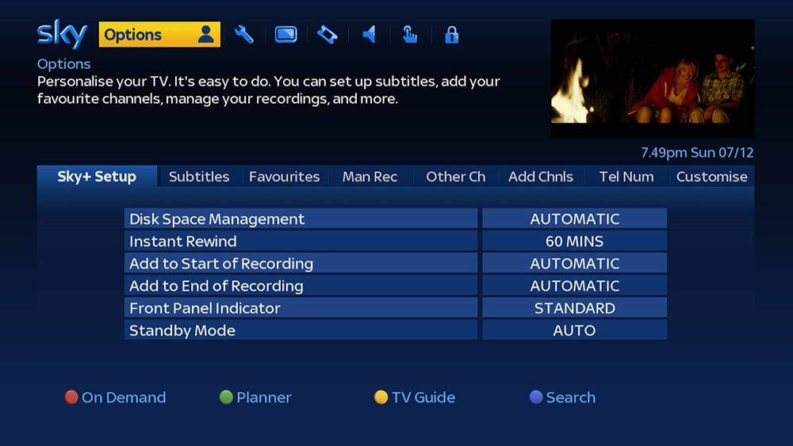Click the yellow TV Guide circle

pos(381,397)
